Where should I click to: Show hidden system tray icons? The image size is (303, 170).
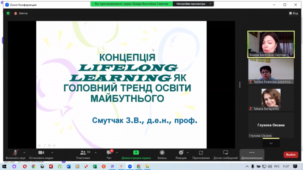pos(247,166)
